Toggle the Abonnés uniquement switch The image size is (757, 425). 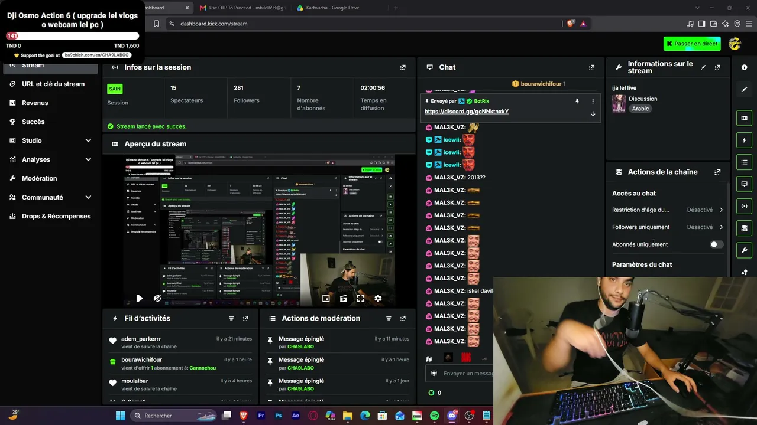pos(716,244)
